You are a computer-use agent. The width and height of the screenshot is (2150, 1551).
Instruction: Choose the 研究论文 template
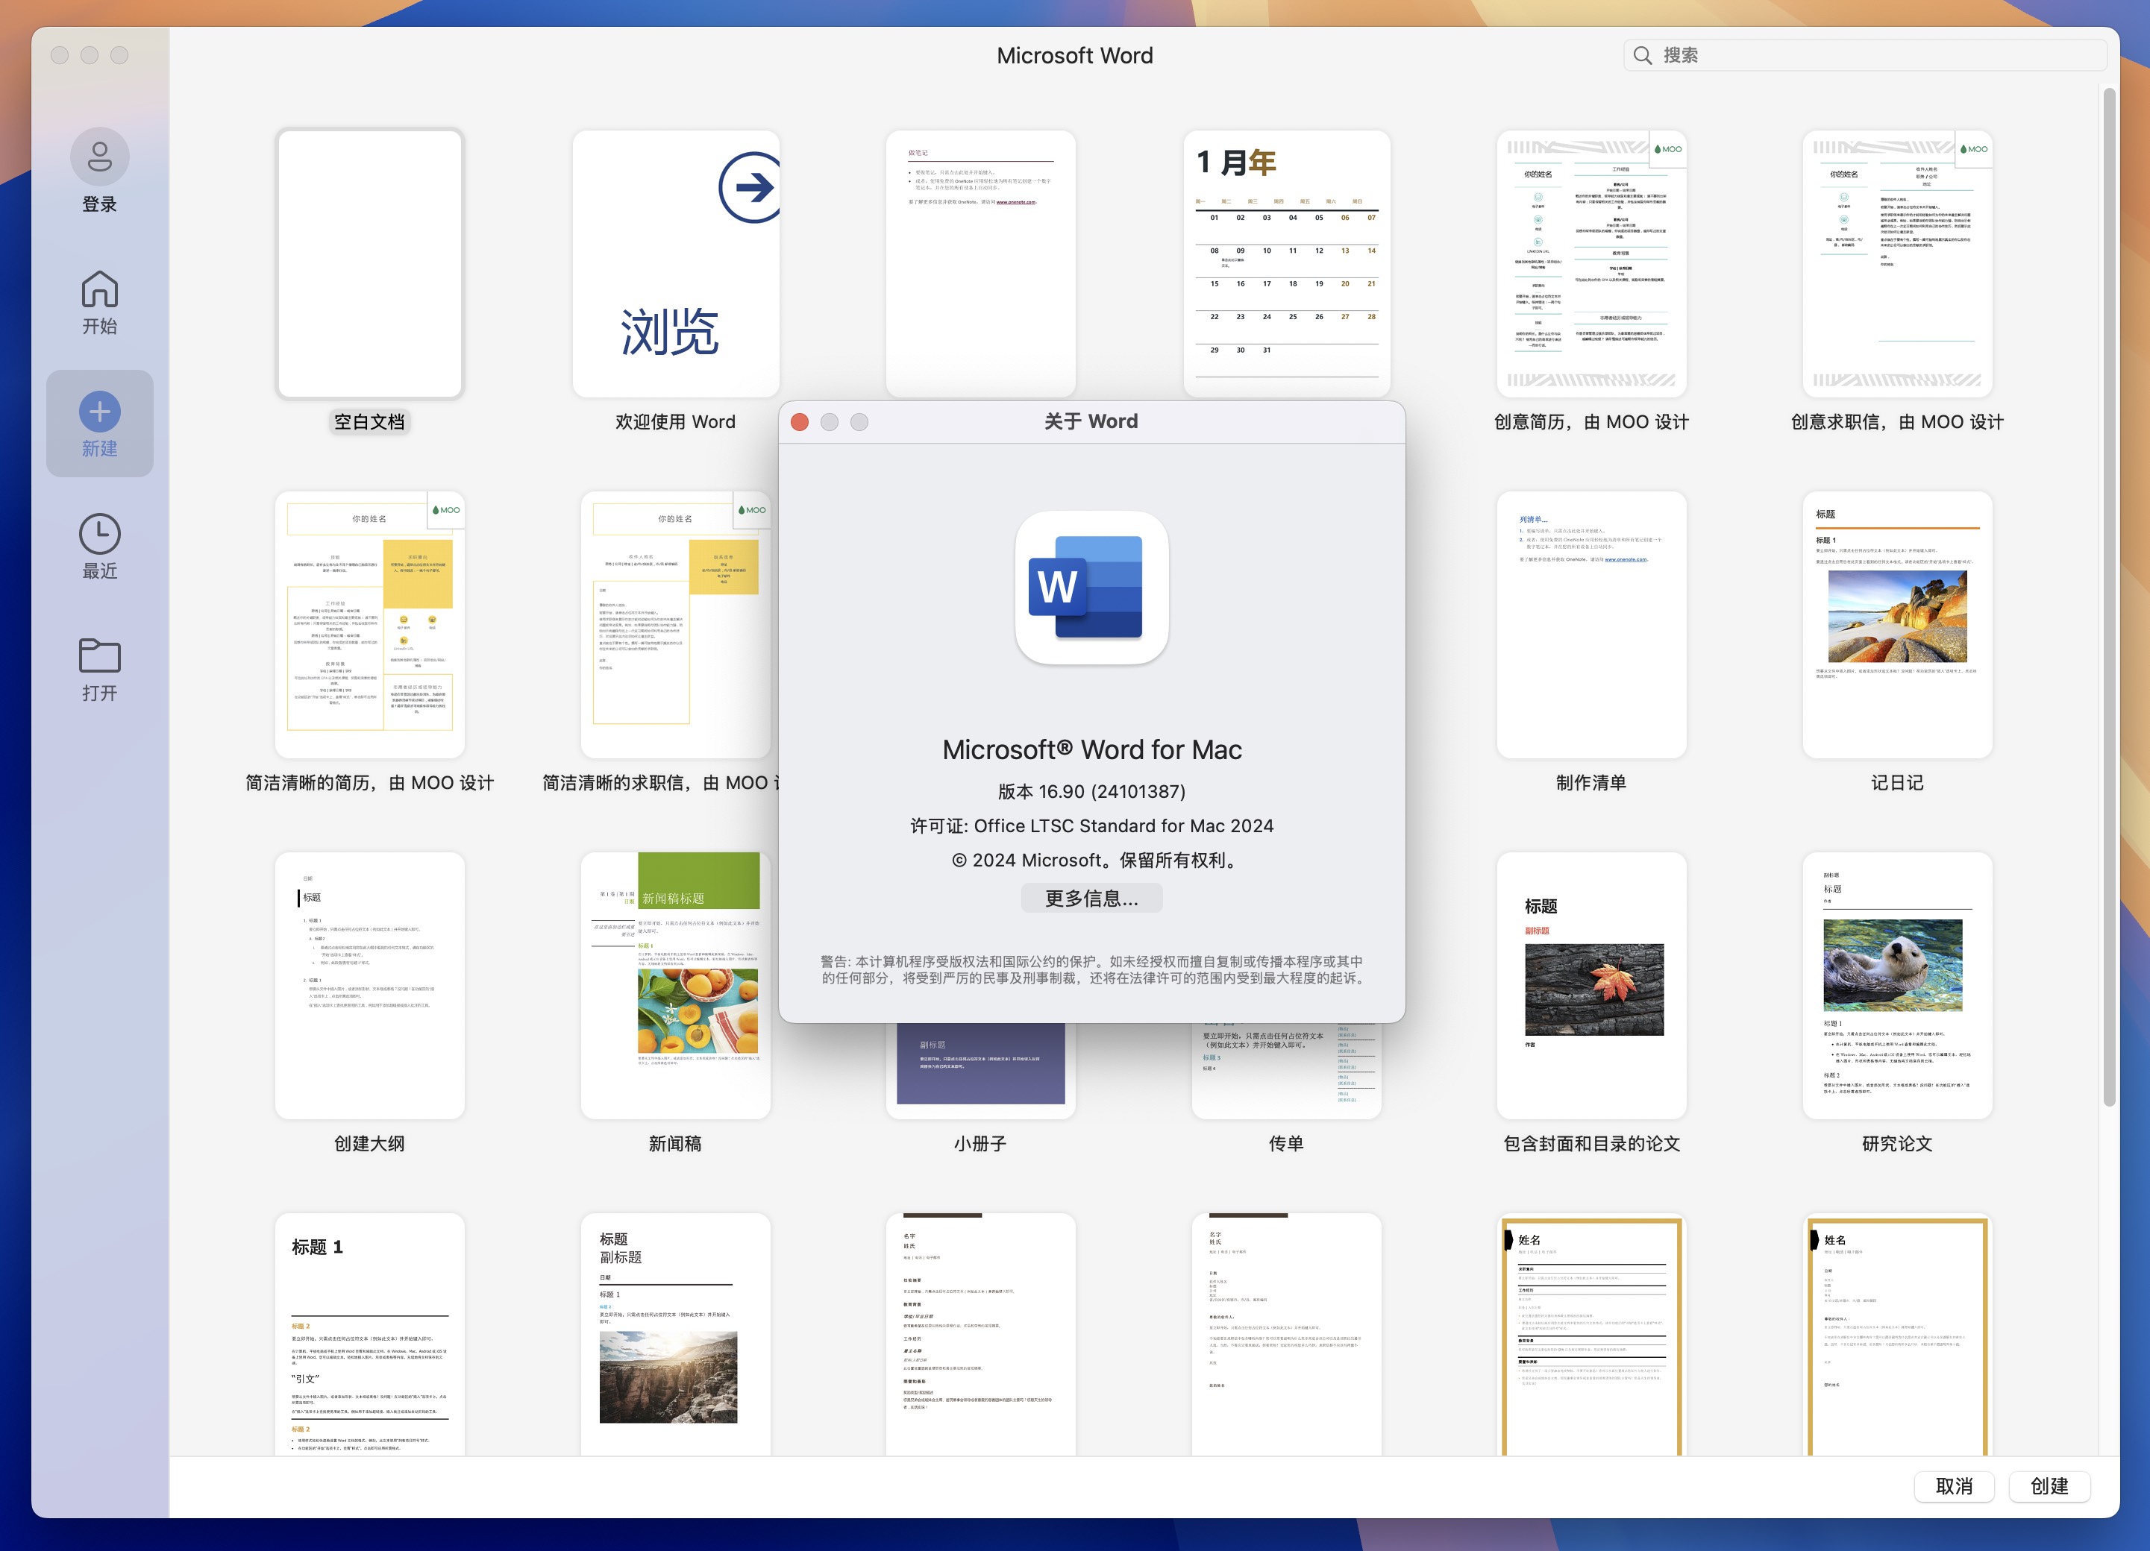pyautogui.click(x=1897, y=985)
